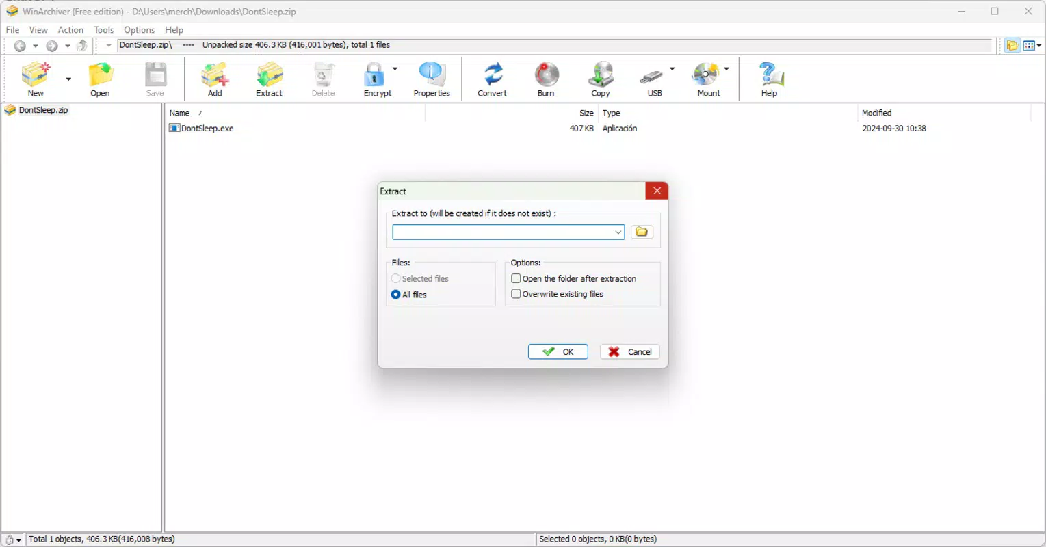Go forward with the navigation arrow
The height and width of the screenshot is (547, 1046).
click(51, 46)
